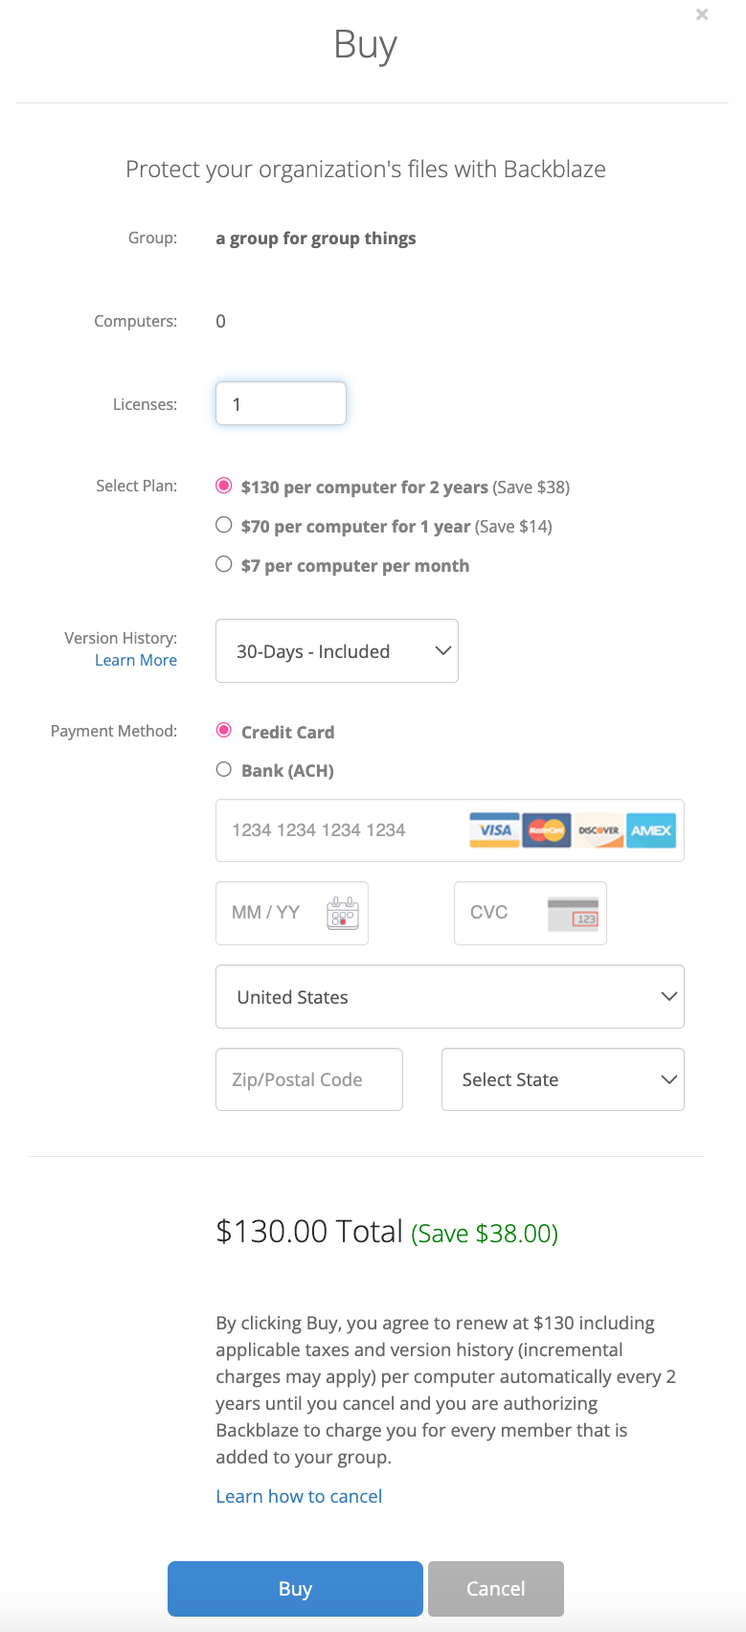Open the Select State dropdown

pos(563,1079)
